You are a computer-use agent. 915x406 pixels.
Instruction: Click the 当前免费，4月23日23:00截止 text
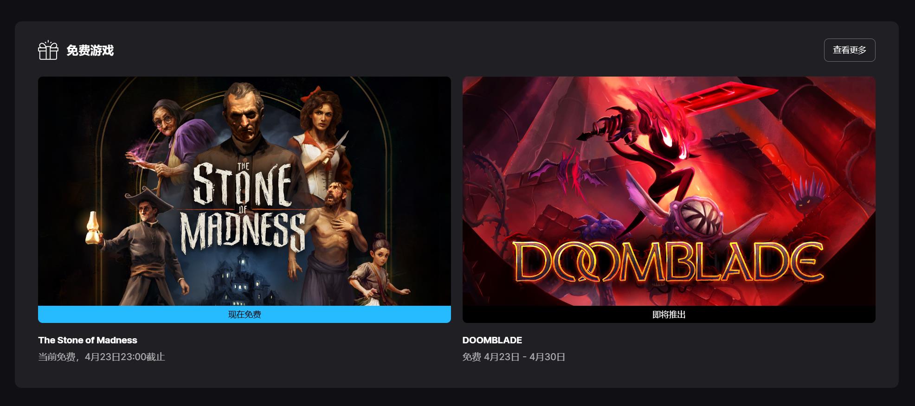pos(102,357)
